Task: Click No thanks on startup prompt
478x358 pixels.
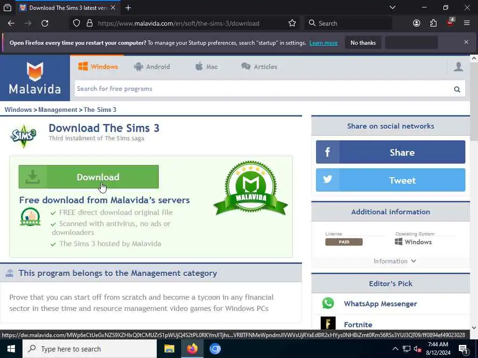Action: pos(363,42)
